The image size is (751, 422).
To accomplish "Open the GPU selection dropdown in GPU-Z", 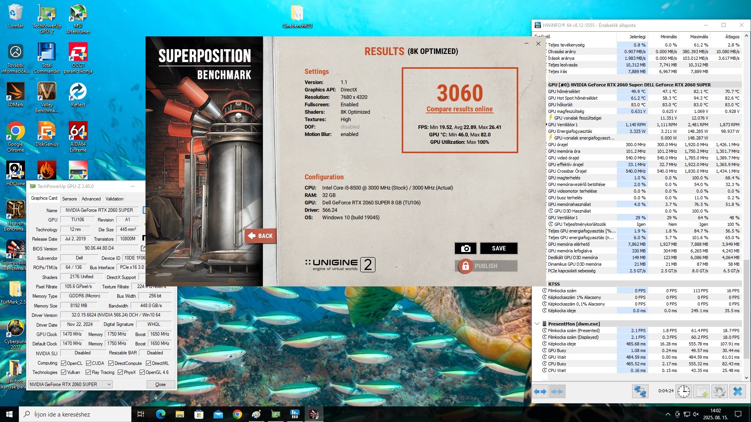I will click(x=70, y=384).
